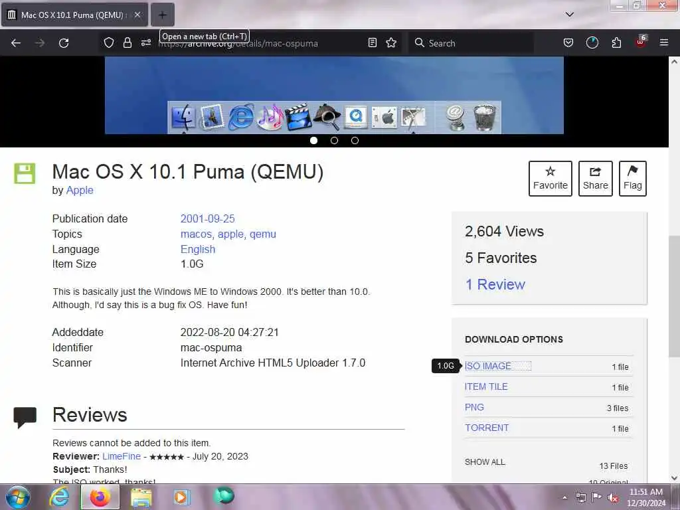
Task: Click SHOW ALL download files
Action: [x=485, y=462]
